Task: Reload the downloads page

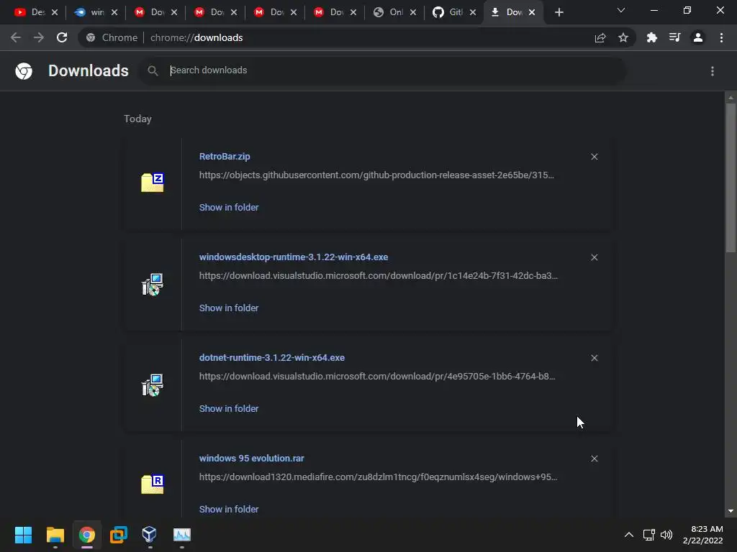Action: click(62, 37)
